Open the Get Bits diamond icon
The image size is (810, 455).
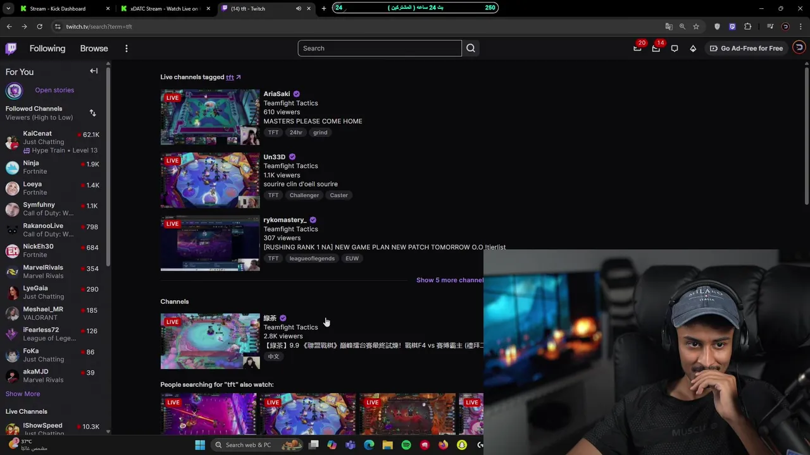[693, 49]
